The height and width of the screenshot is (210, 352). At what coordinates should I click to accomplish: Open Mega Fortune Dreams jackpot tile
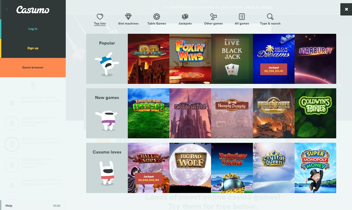(x=273, y=59)
